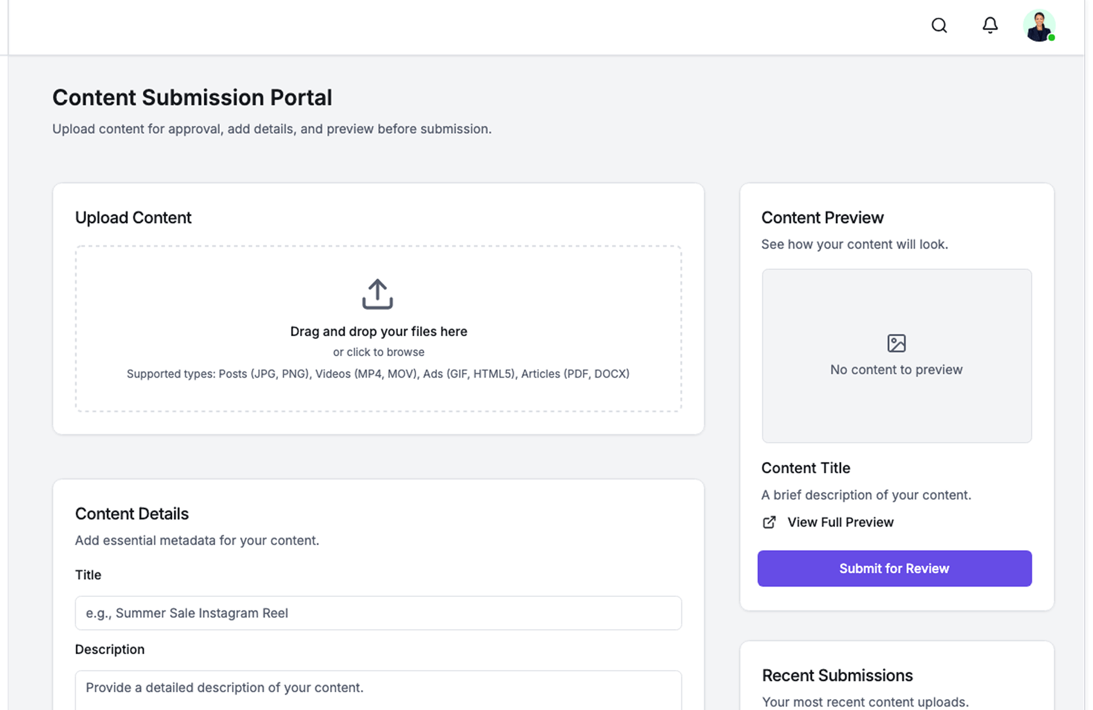Click the external-link icon beside View Full Preview
The image size is (1093, 710).
coord(769,522)
